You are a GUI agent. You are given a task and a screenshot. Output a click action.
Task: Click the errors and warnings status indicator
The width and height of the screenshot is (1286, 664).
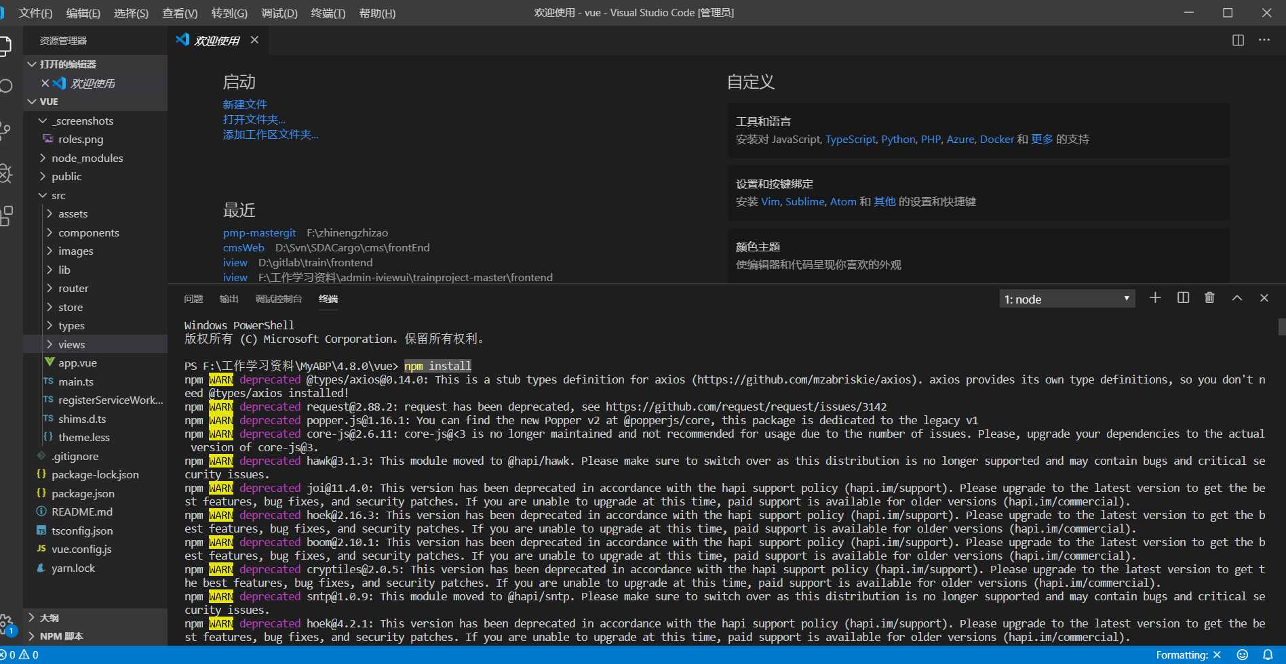tap(20, 655)
